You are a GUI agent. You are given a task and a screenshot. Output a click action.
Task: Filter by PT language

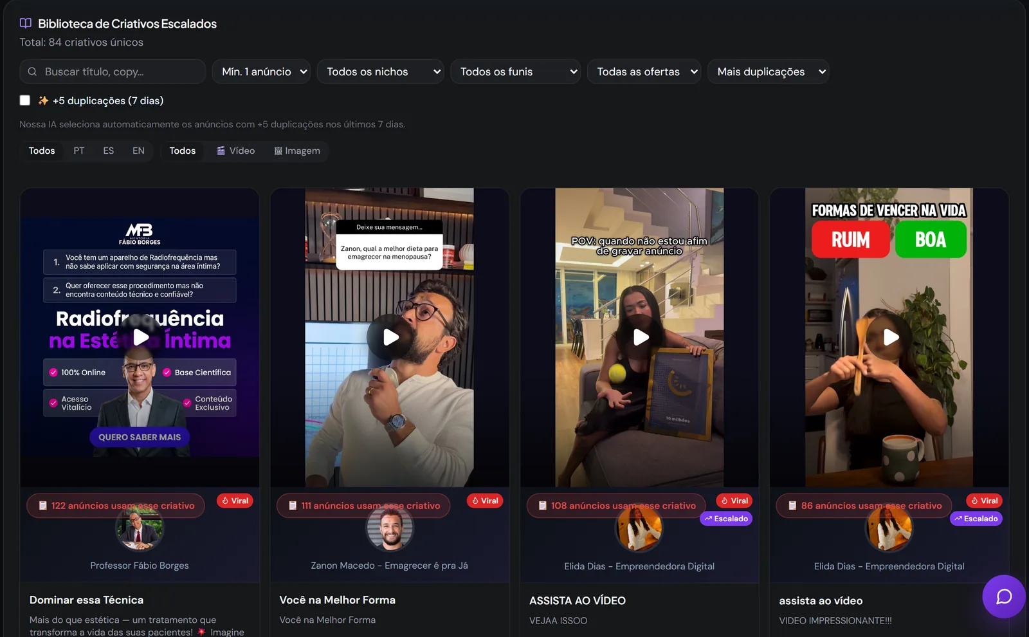79,151
